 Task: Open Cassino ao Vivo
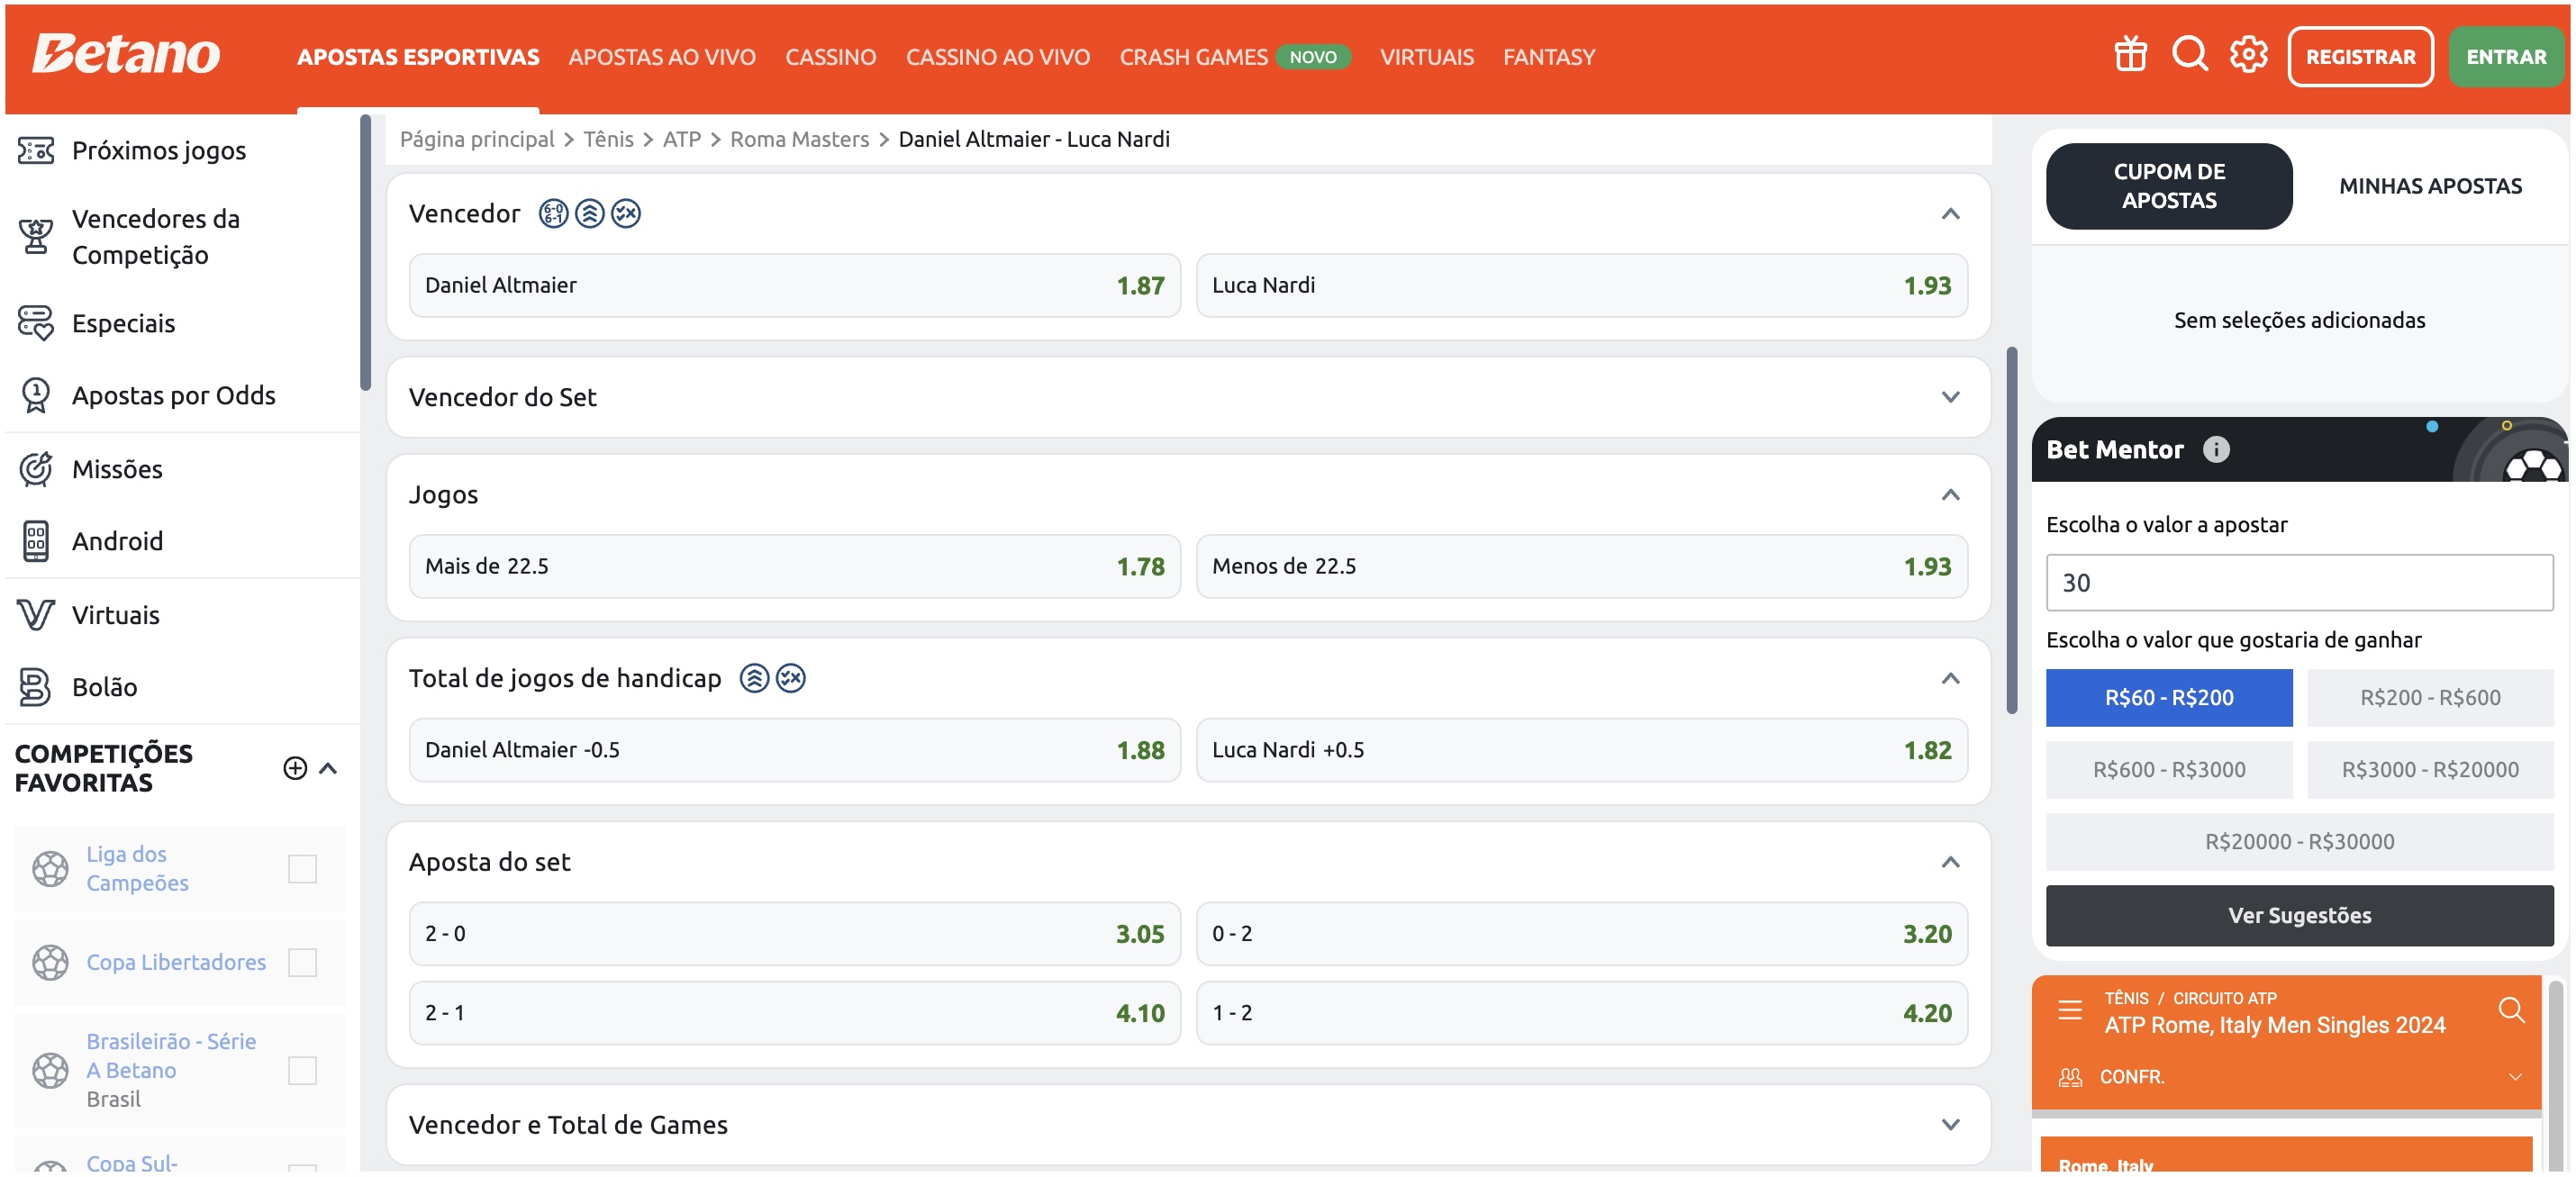tap(998, 57)
